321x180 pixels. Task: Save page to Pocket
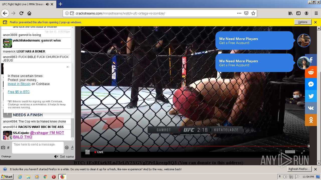(246, 13)
